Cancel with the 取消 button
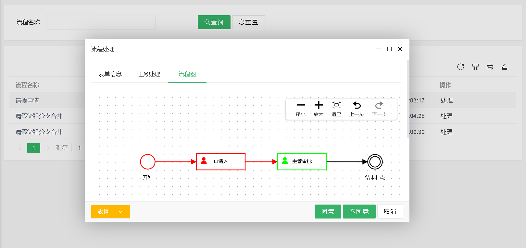The width and height of the screenshot is (526, 248). click(390, 212)
